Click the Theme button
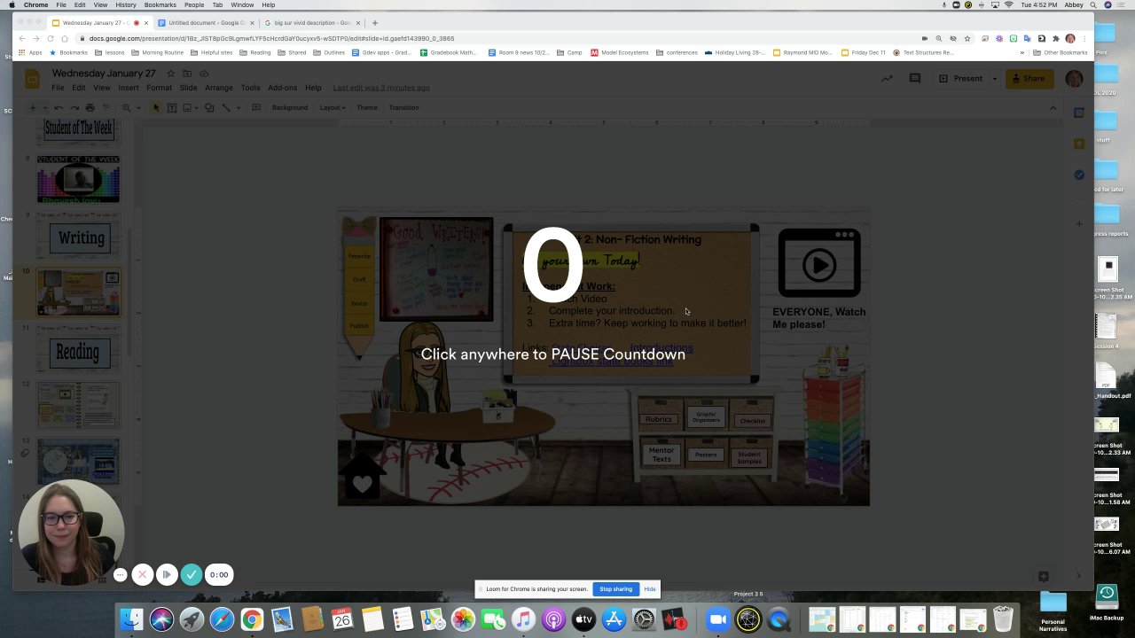This screenshot has height=638, width=1135. 366,108
